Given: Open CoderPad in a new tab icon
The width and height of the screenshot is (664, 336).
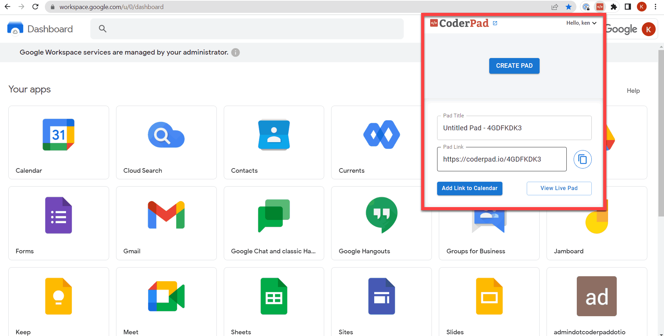Looking at the screenshot, I should 495,23.
